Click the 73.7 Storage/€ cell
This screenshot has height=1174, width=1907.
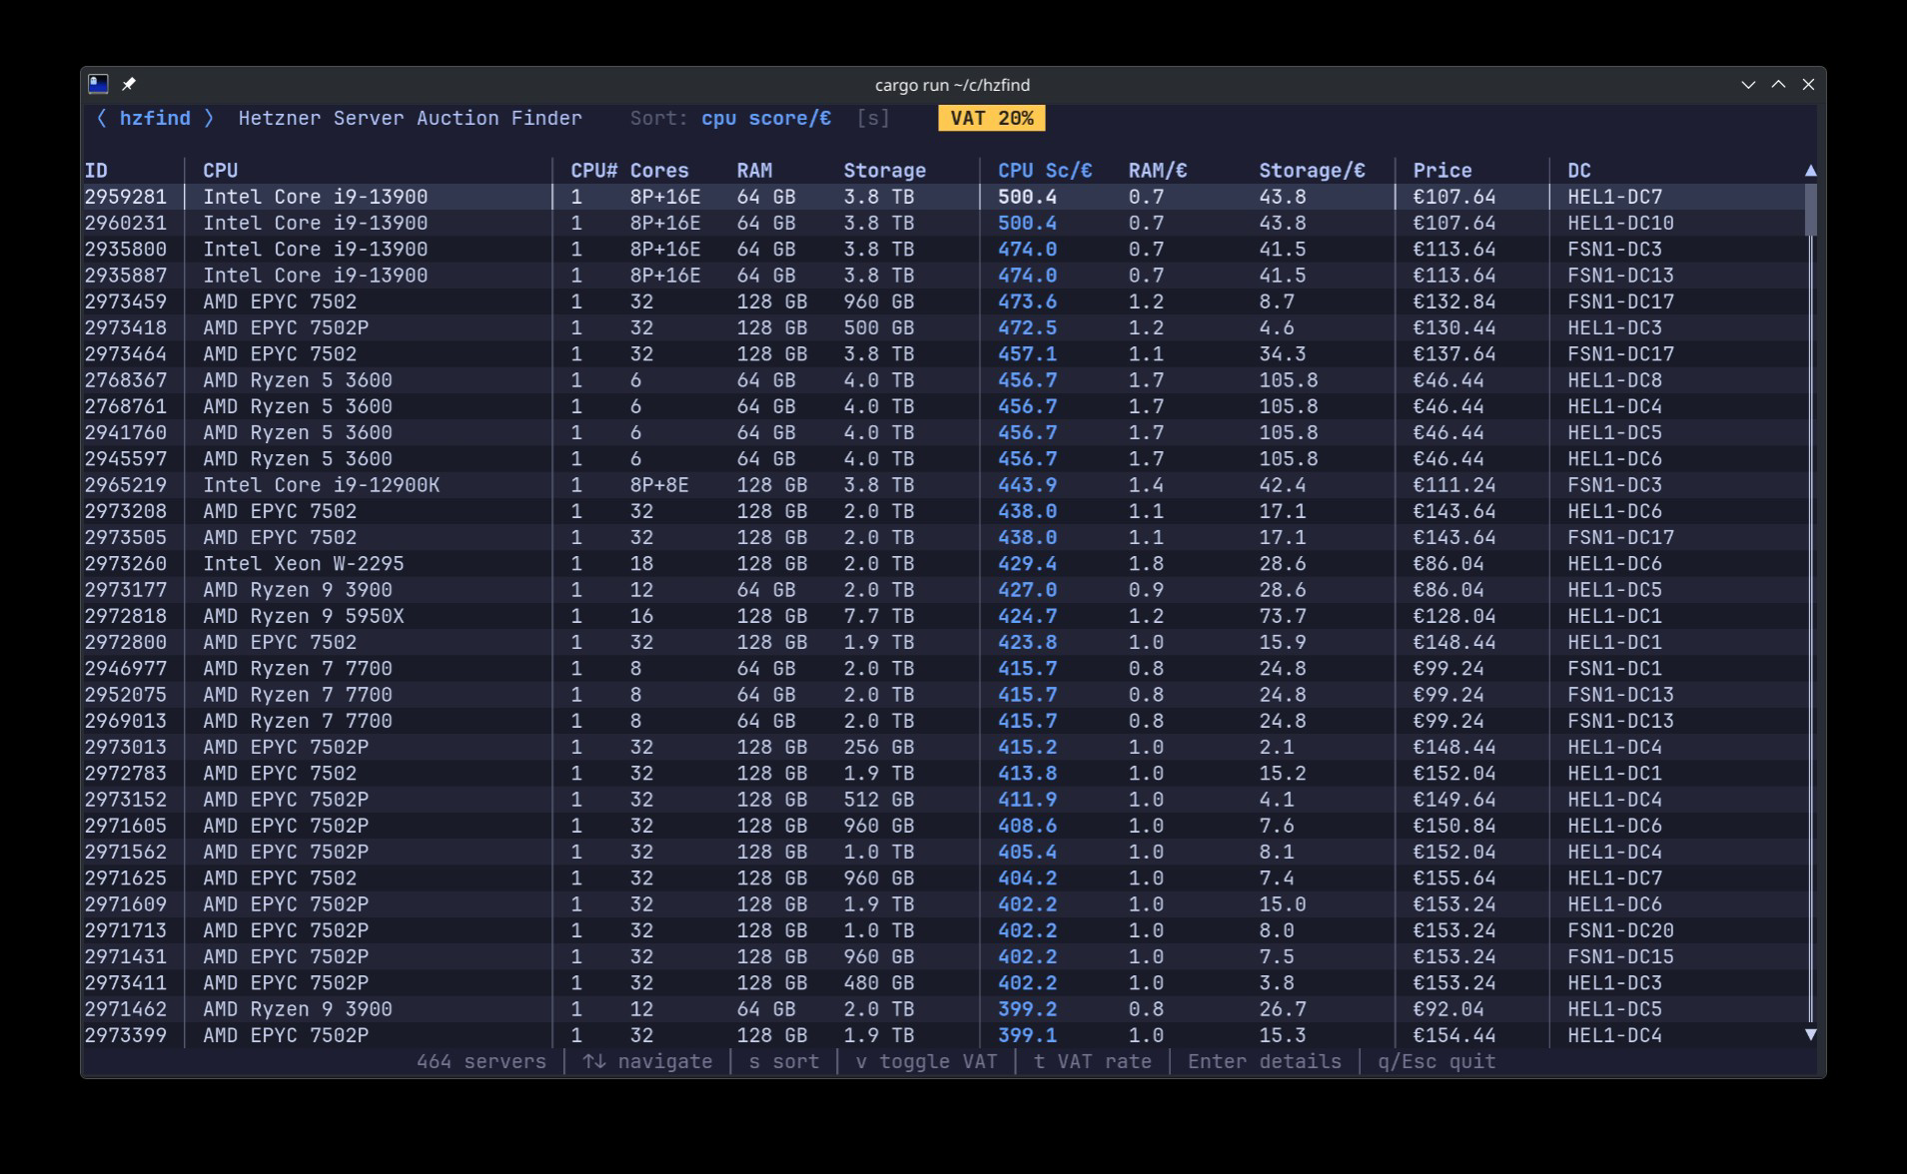(1282, 616)
